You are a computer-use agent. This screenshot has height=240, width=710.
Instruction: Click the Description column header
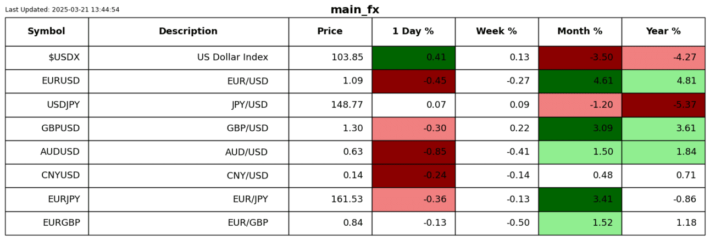188,31
